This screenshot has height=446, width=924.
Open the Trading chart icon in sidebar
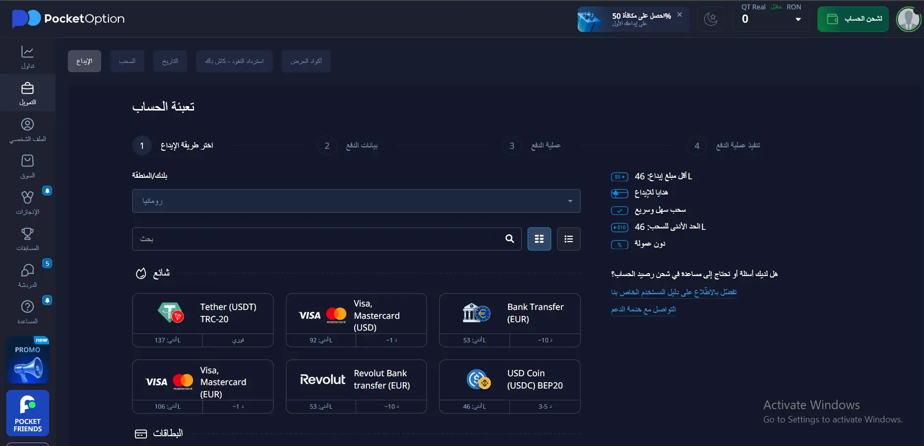pos(28,52)
